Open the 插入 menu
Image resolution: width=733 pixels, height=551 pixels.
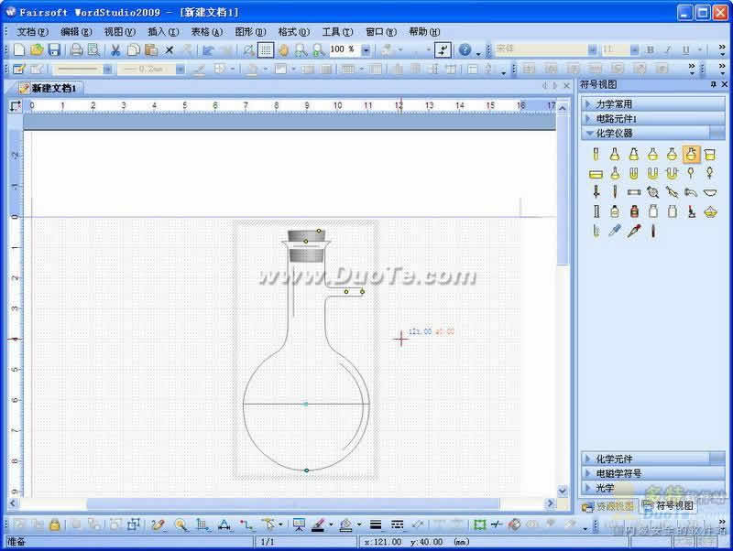pyautogui.click(x=163, y=31)
